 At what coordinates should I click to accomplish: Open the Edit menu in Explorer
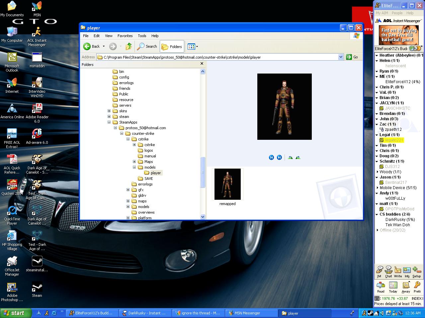pyautogui.click(x=97, y=36)
